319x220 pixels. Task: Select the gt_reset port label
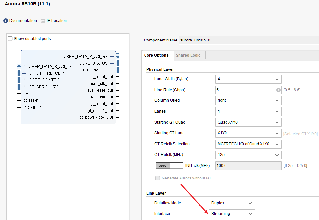coord(31,100)
